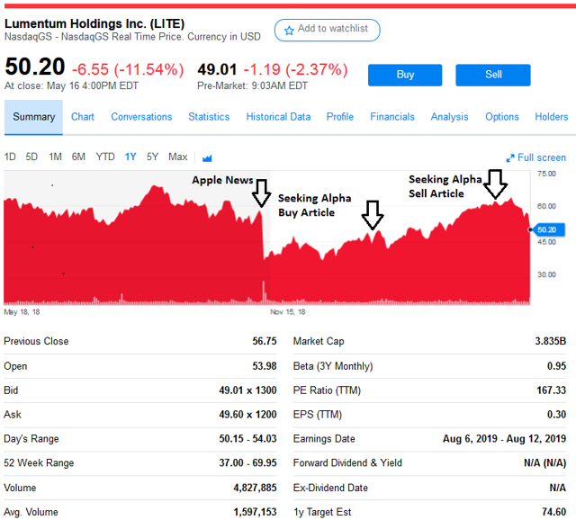The width and height of the screenshot is (576, 520).
Task: Click the Nov 15, 18 axis date label
Action: click(x=288, y=312)
